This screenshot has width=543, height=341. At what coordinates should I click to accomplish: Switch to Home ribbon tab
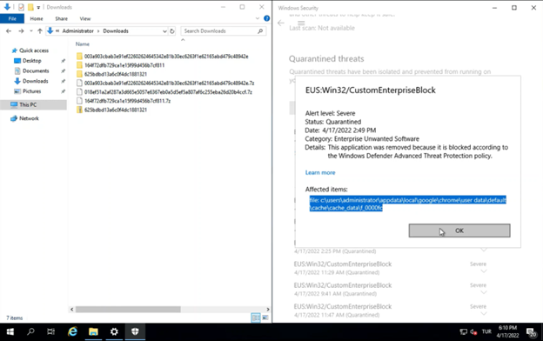(37, 18)
